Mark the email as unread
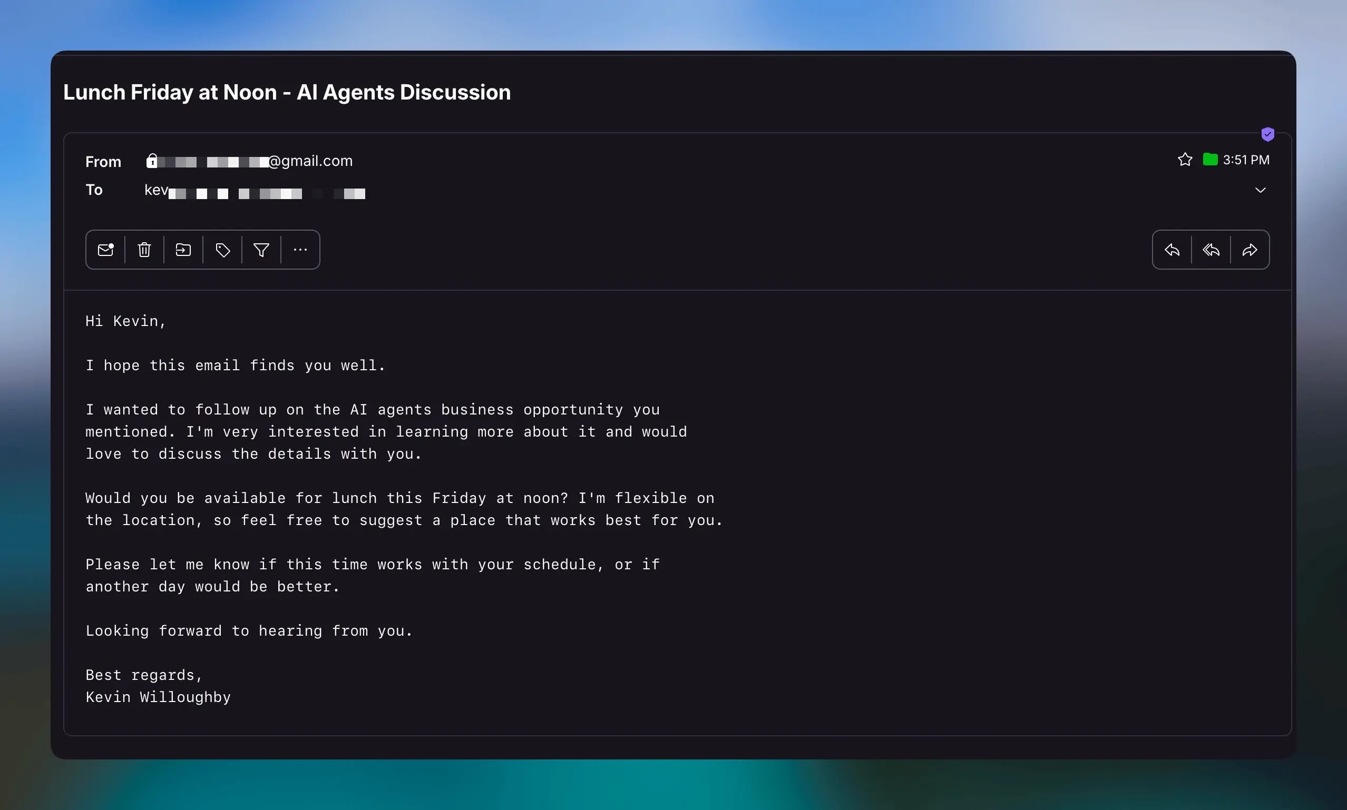 pyautogui.click(x=105, y=250)
